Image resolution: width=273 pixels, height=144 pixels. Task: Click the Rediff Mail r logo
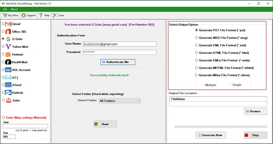8,62
